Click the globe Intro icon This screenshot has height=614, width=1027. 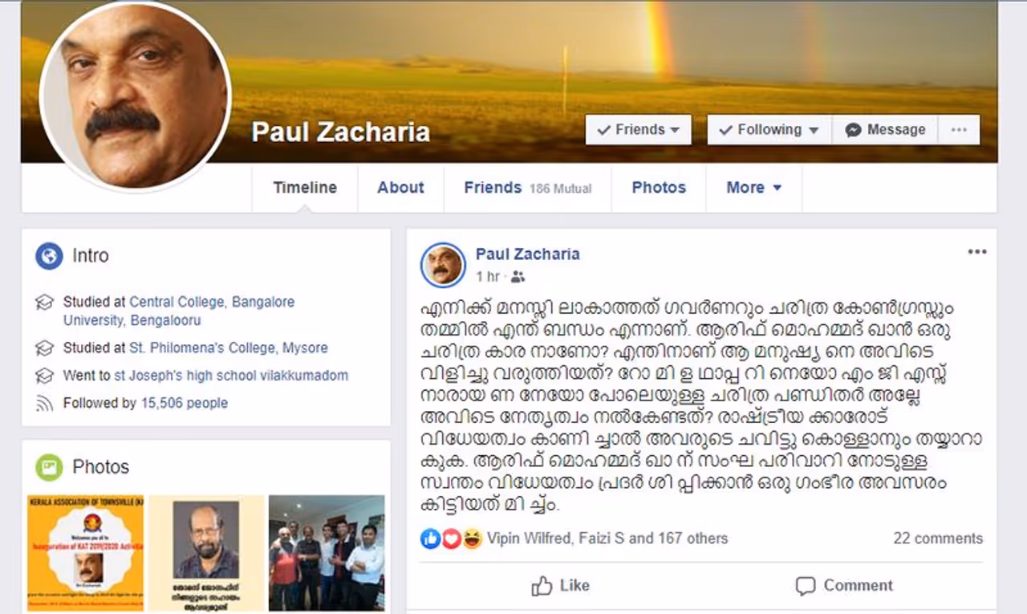click(49, 256)
